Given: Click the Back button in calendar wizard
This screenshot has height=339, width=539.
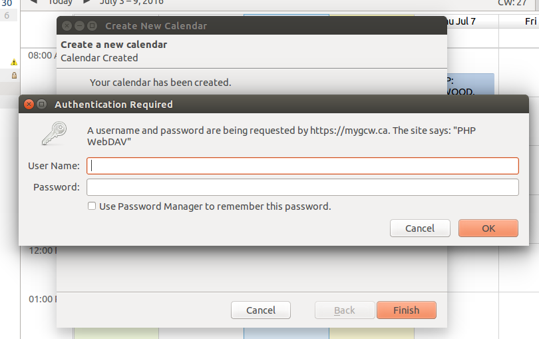Looking at the screenshot, I should pos(345,310).
